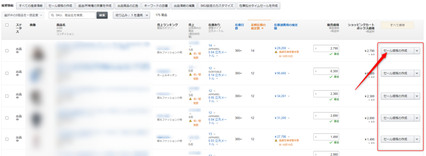The width and height of the screenshot is (426, 156).
Task: Open the action dropdown arrow in ¥1,490 row
Action: (417, 139)
